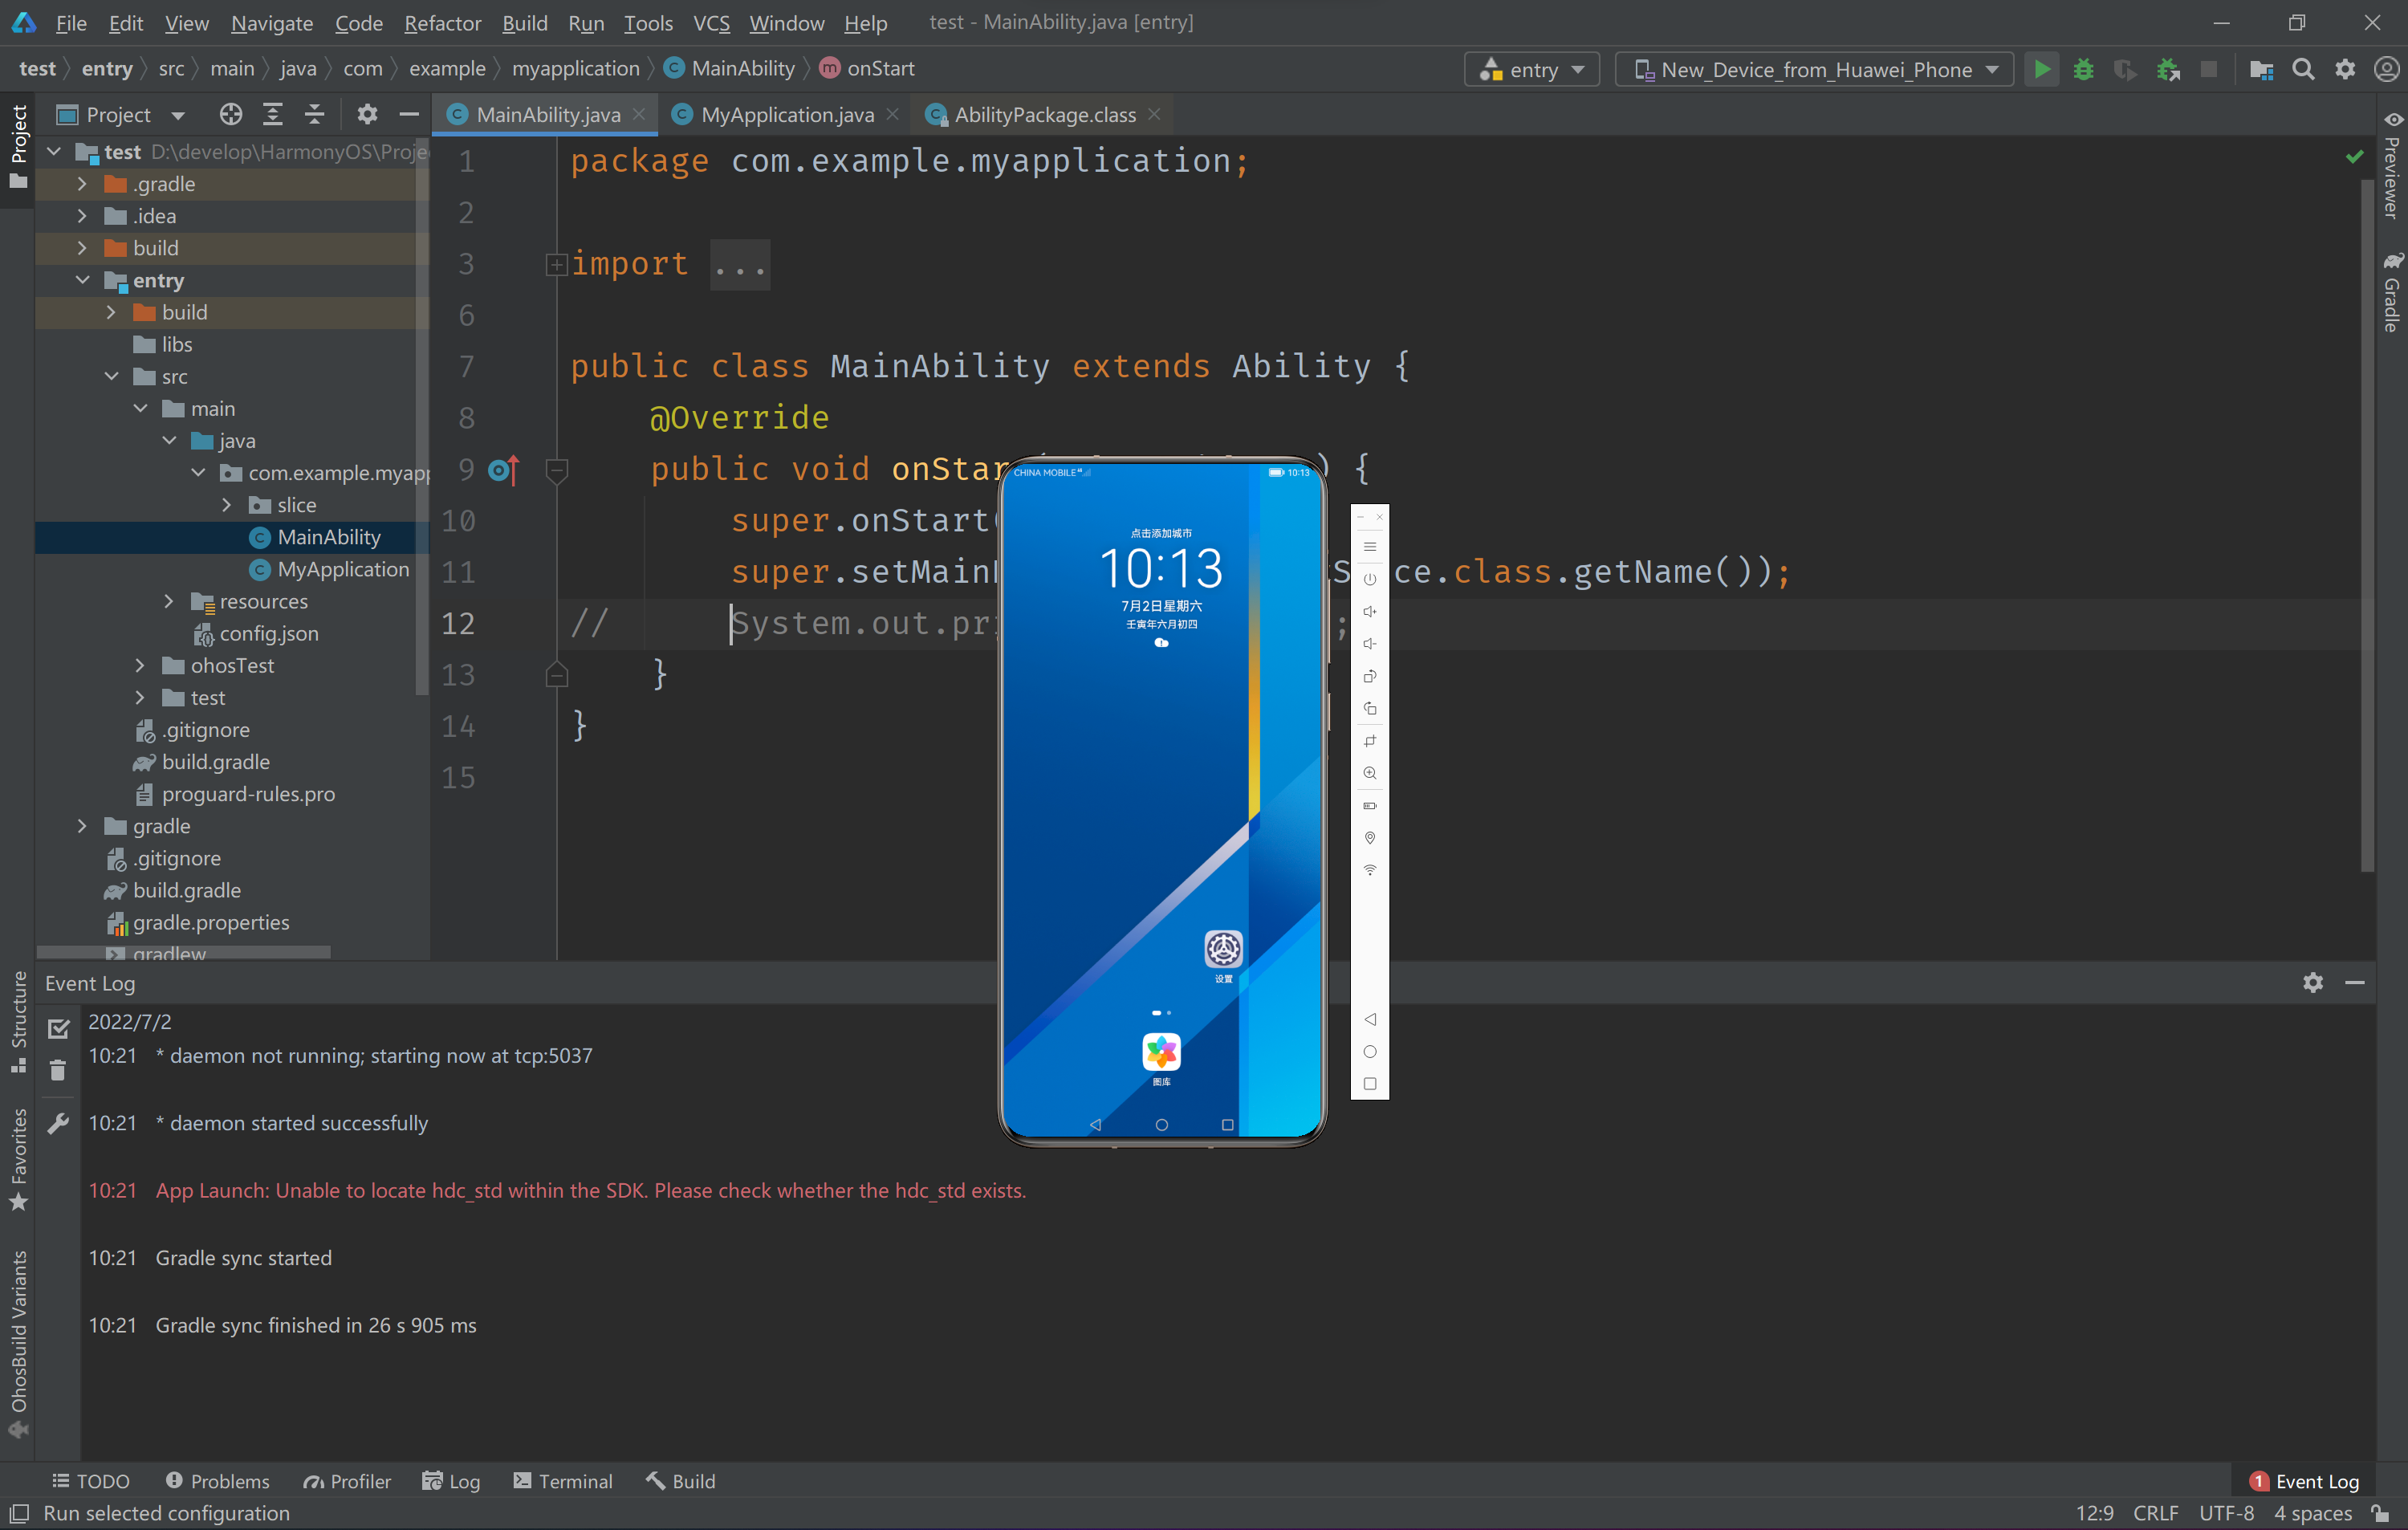Open search everywhere magnifier in toolbar
This screenshot has height=1530, width=2408.
tap(2303, 69)
